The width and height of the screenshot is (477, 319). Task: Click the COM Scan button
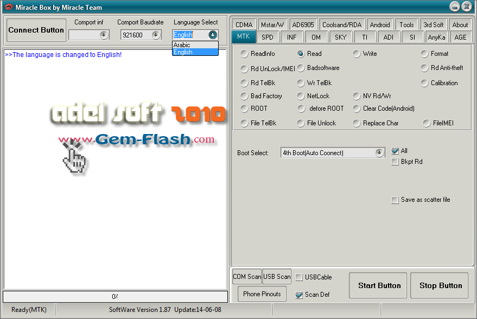pos(247,277)
